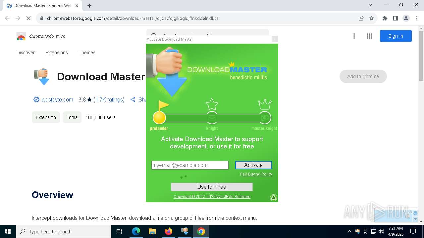Select the Download Master browser tab

(42, 6)
